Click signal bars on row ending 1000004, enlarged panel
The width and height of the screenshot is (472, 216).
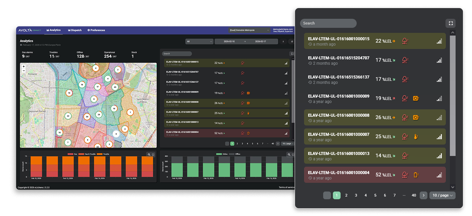(x=439, y=175)
